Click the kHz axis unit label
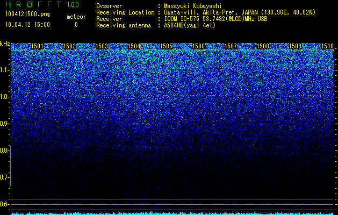 tap(5, 44)
